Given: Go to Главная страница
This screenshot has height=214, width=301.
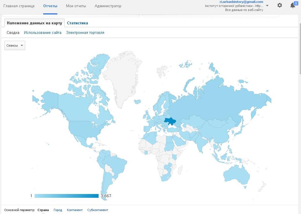Looking at the screenshot, I should (x=19, y=6).
